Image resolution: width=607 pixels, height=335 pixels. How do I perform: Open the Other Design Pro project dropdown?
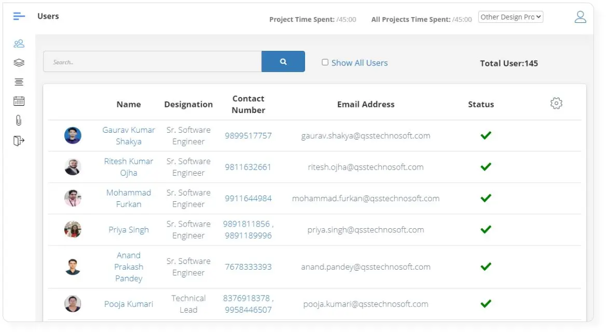(x=511, y=17)
